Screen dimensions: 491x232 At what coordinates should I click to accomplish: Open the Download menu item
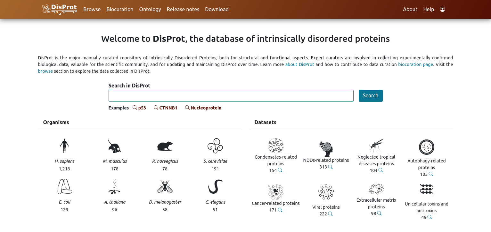(217, 9)
